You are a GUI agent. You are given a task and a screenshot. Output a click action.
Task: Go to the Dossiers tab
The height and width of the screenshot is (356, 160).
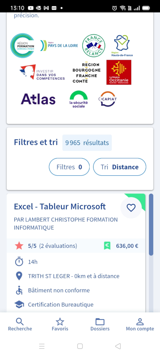[100, 324]
